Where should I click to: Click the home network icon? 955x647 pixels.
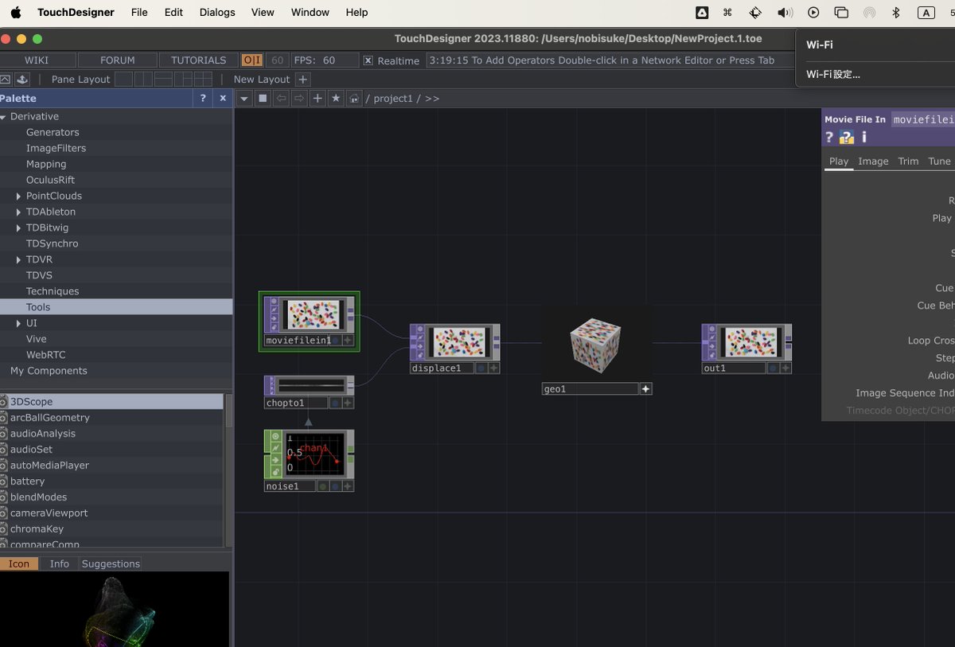click(x=354, y=98)
